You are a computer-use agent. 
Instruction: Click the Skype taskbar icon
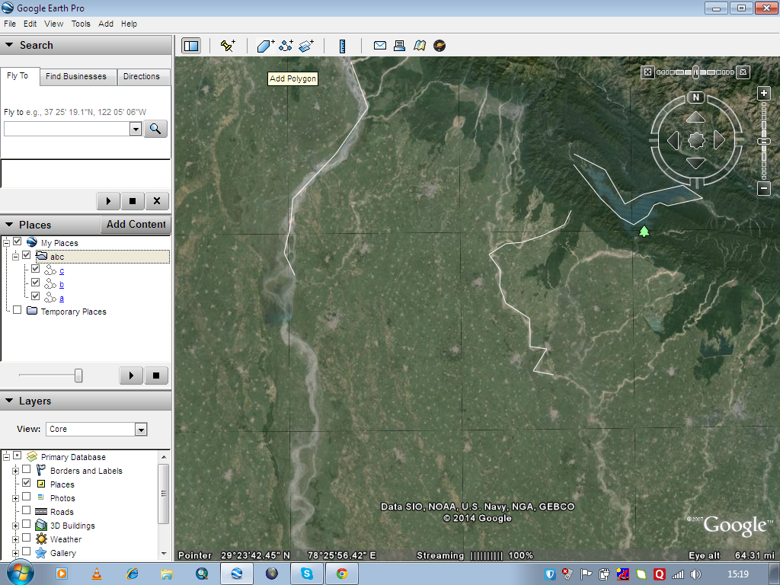coord(305,574)
